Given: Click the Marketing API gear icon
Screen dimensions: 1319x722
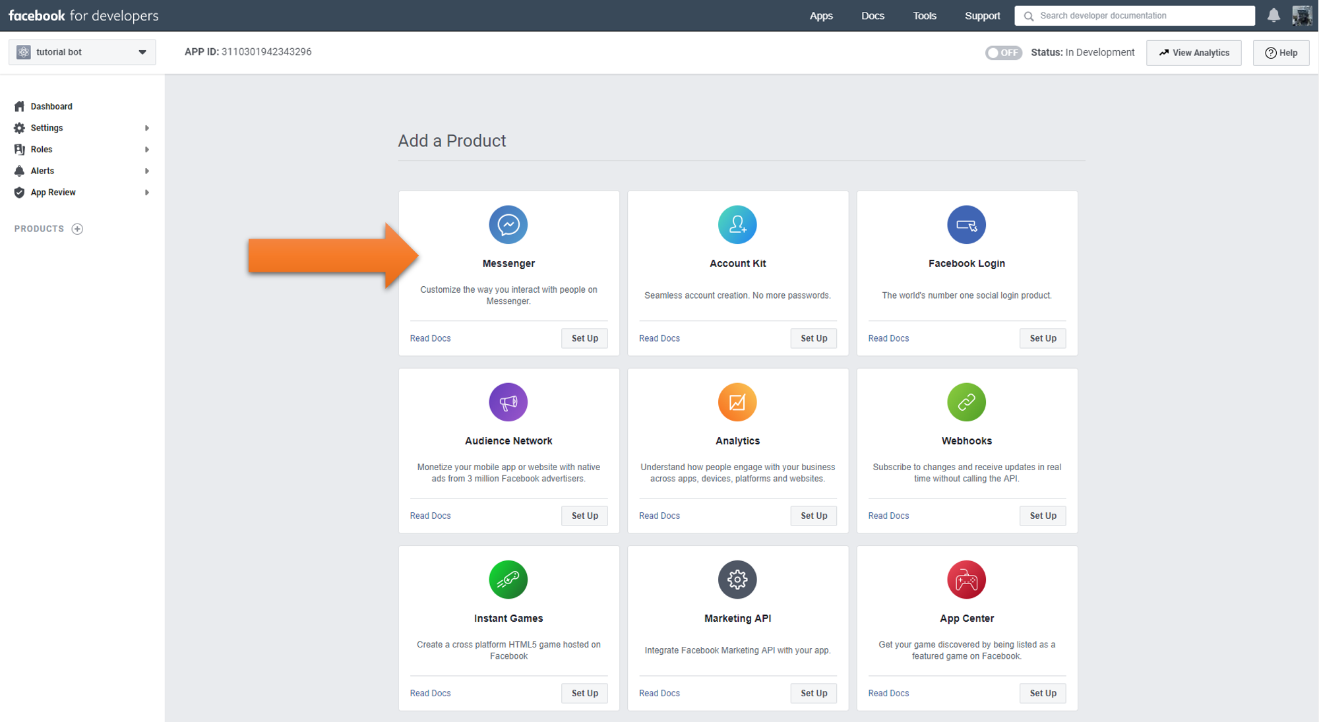Looking at the screenshot, I should (737, 580).
